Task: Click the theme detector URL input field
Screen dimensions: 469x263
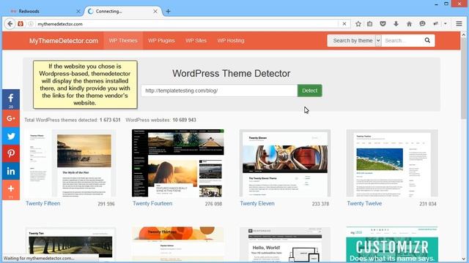Action: 219,91
